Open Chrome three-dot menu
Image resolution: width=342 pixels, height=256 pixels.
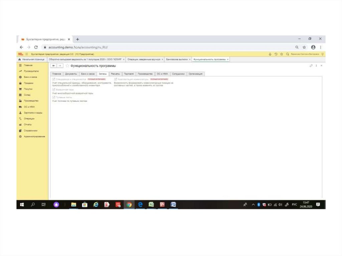[321, 47]
